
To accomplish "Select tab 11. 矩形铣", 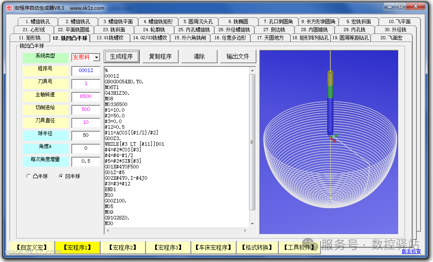I will (30, 38).
